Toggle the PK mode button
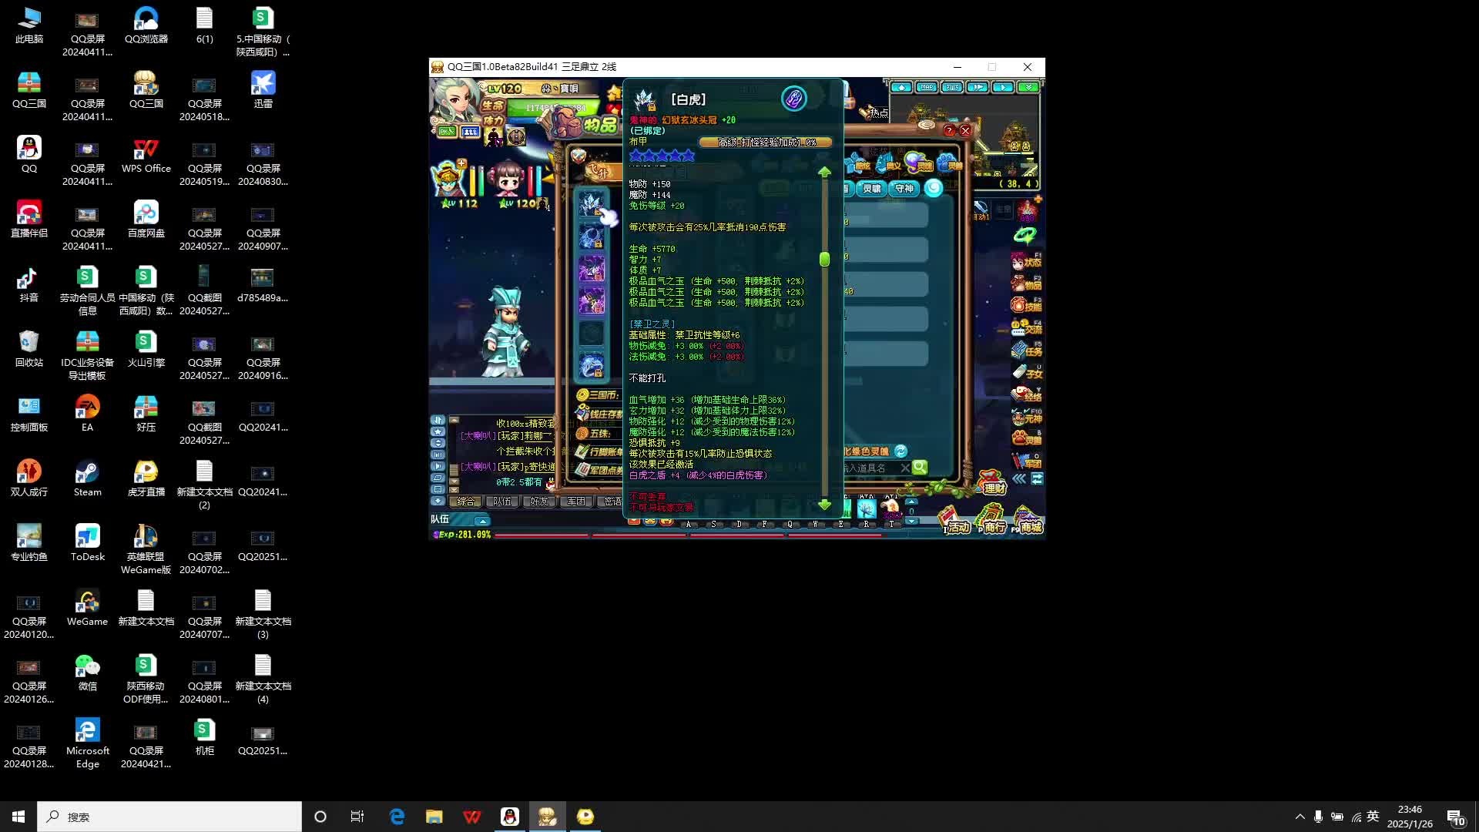Viewport: 1479px width, 832px height. pyautogui.click(x=447, y=132)
